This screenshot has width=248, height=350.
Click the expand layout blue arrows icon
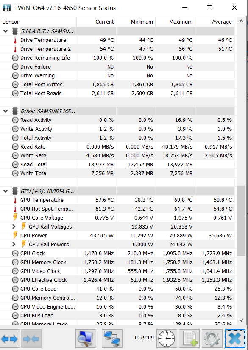(x=10, y=339)
